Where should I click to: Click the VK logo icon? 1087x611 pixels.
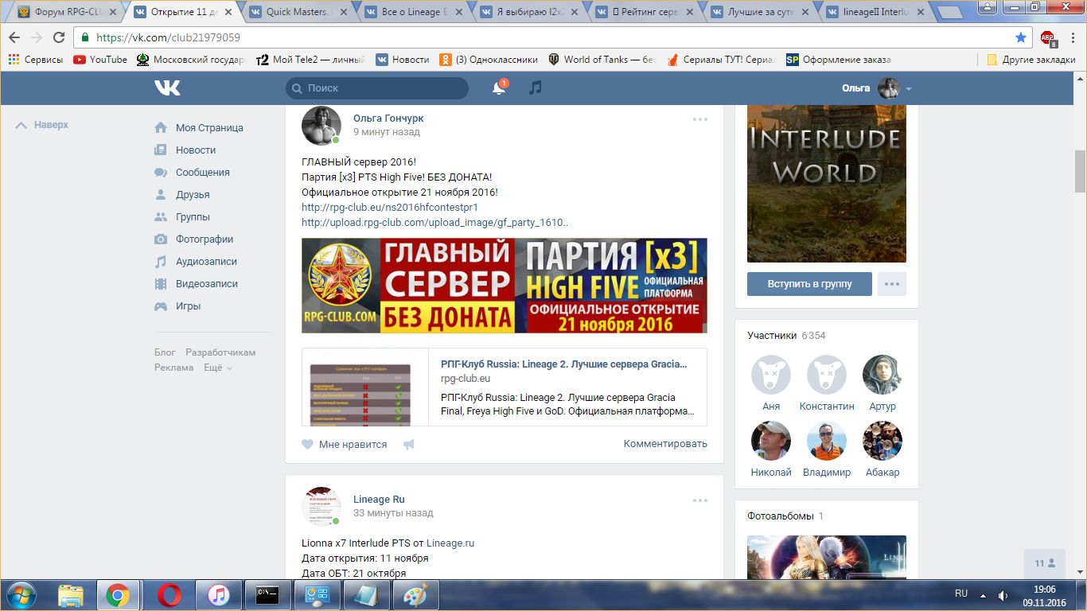coord(167,88)
